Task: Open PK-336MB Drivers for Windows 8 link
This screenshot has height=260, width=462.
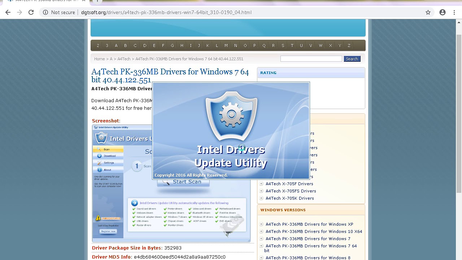Action: point(308,258)
